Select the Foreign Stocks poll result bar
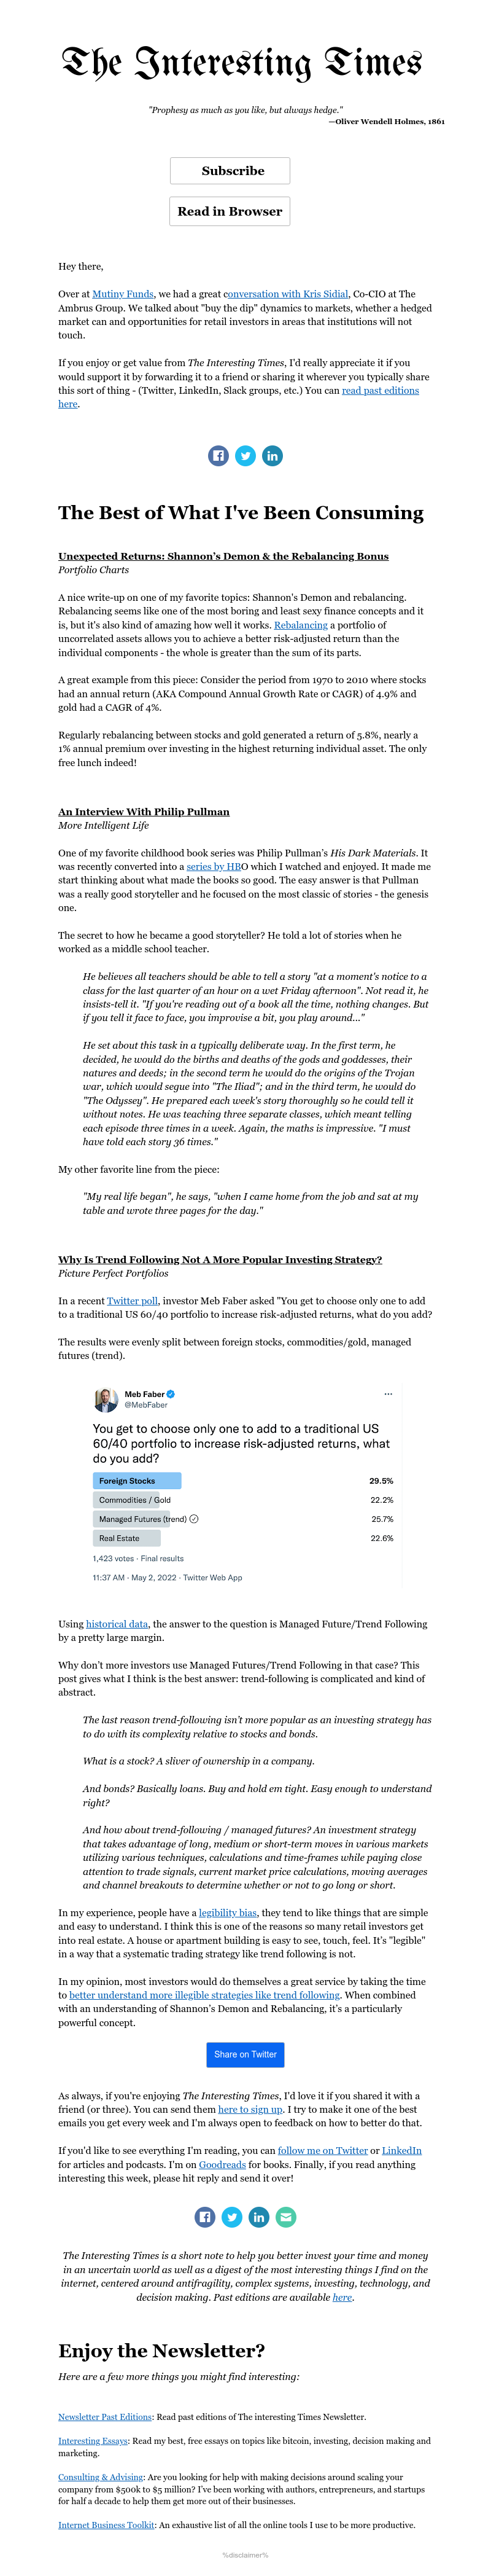This screenshot has height=2576, width=491. tap(137, 1481)
